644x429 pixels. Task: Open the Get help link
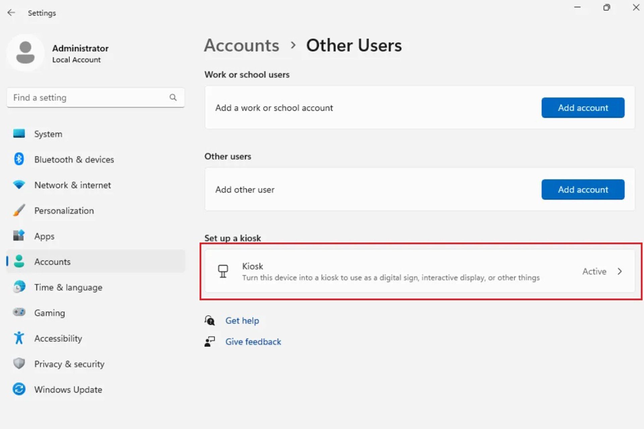tap(242, 320)
